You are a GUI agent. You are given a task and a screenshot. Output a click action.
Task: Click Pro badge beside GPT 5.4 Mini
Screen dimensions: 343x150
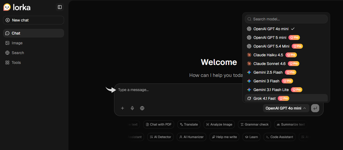[297, 46]
